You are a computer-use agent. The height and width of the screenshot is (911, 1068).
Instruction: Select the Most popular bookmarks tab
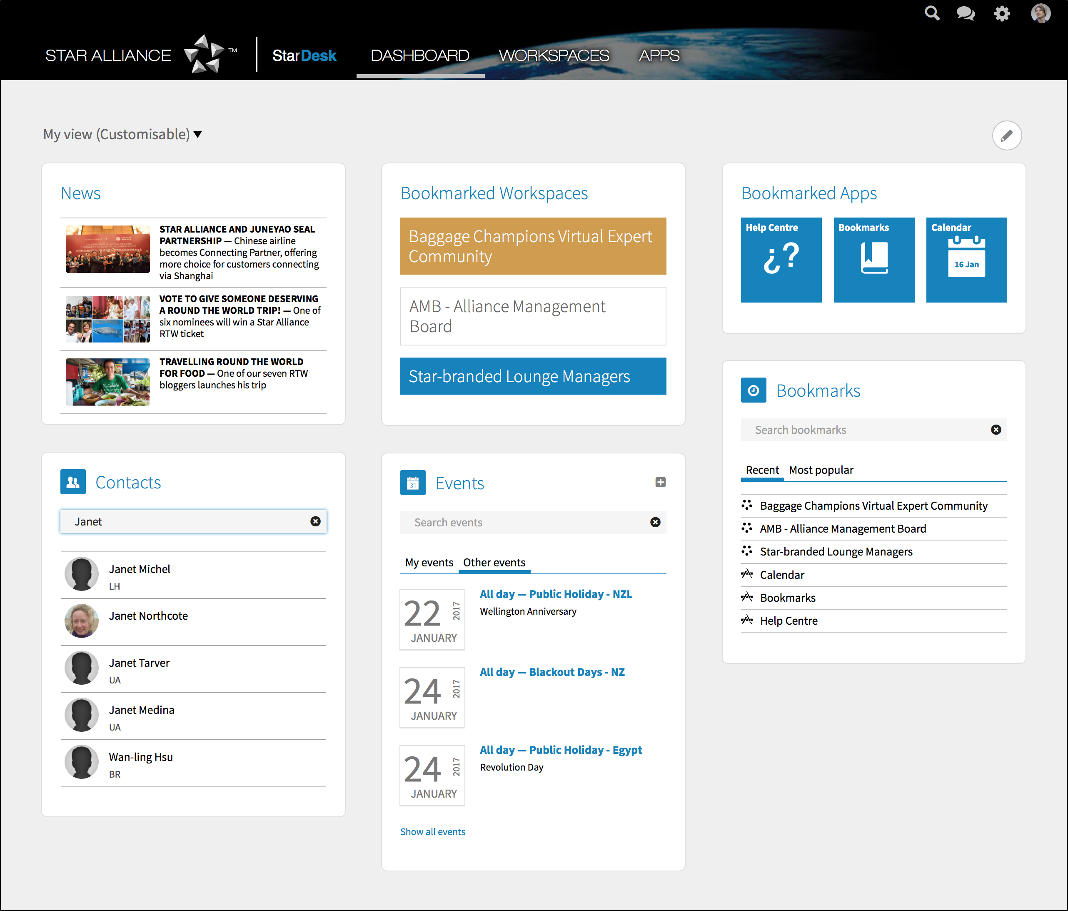[821, 470]
